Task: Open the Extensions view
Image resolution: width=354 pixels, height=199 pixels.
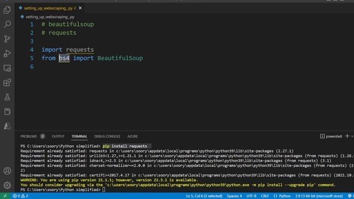Action: 7,82
